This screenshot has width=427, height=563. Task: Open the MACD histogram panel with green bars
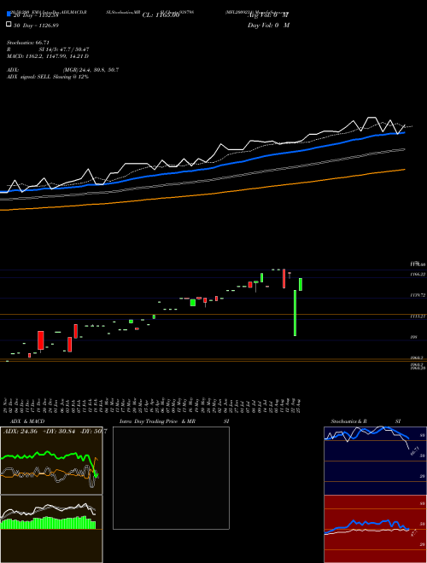click(51, 529)
